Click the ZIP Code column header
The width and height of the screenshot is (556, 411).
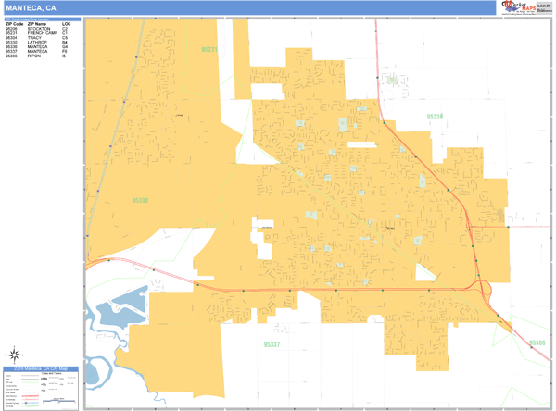tap(14, 23)
